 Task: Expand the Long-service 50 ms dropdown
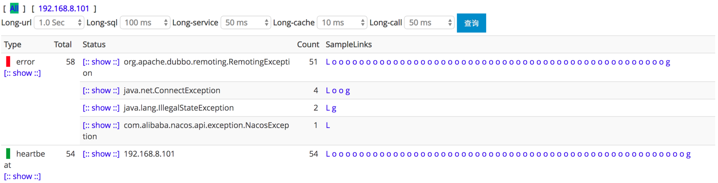[246, 23]
